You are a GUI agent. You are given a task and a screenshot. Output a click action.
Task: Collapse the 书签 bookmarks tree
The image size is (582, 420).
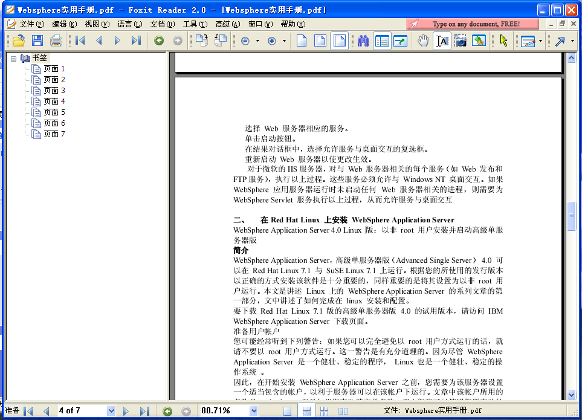[x=14, y=58]
